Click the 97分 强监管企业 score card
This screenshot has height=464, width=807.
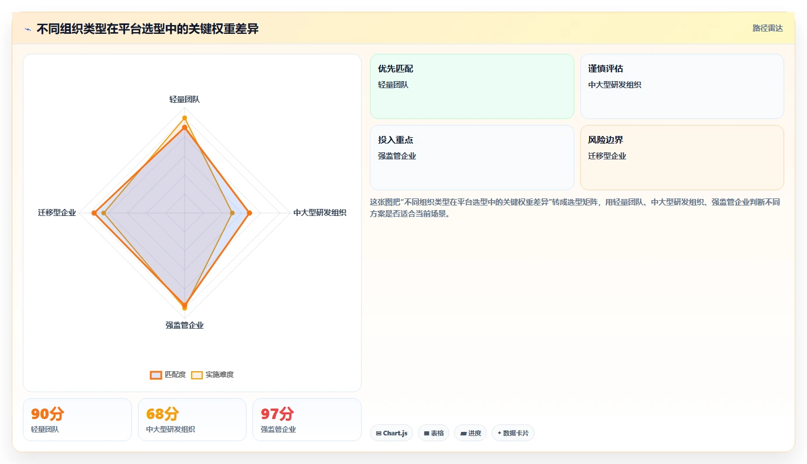tap(307, 420)
